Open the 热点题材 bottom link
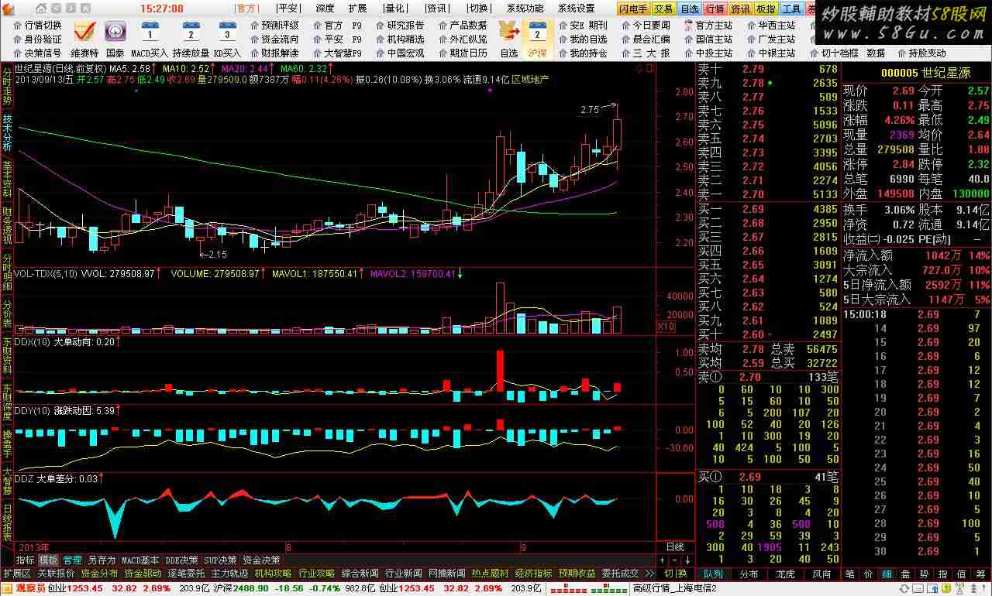Image resolution: width=992 pixels, height=596 pixels. coord(490,574)
